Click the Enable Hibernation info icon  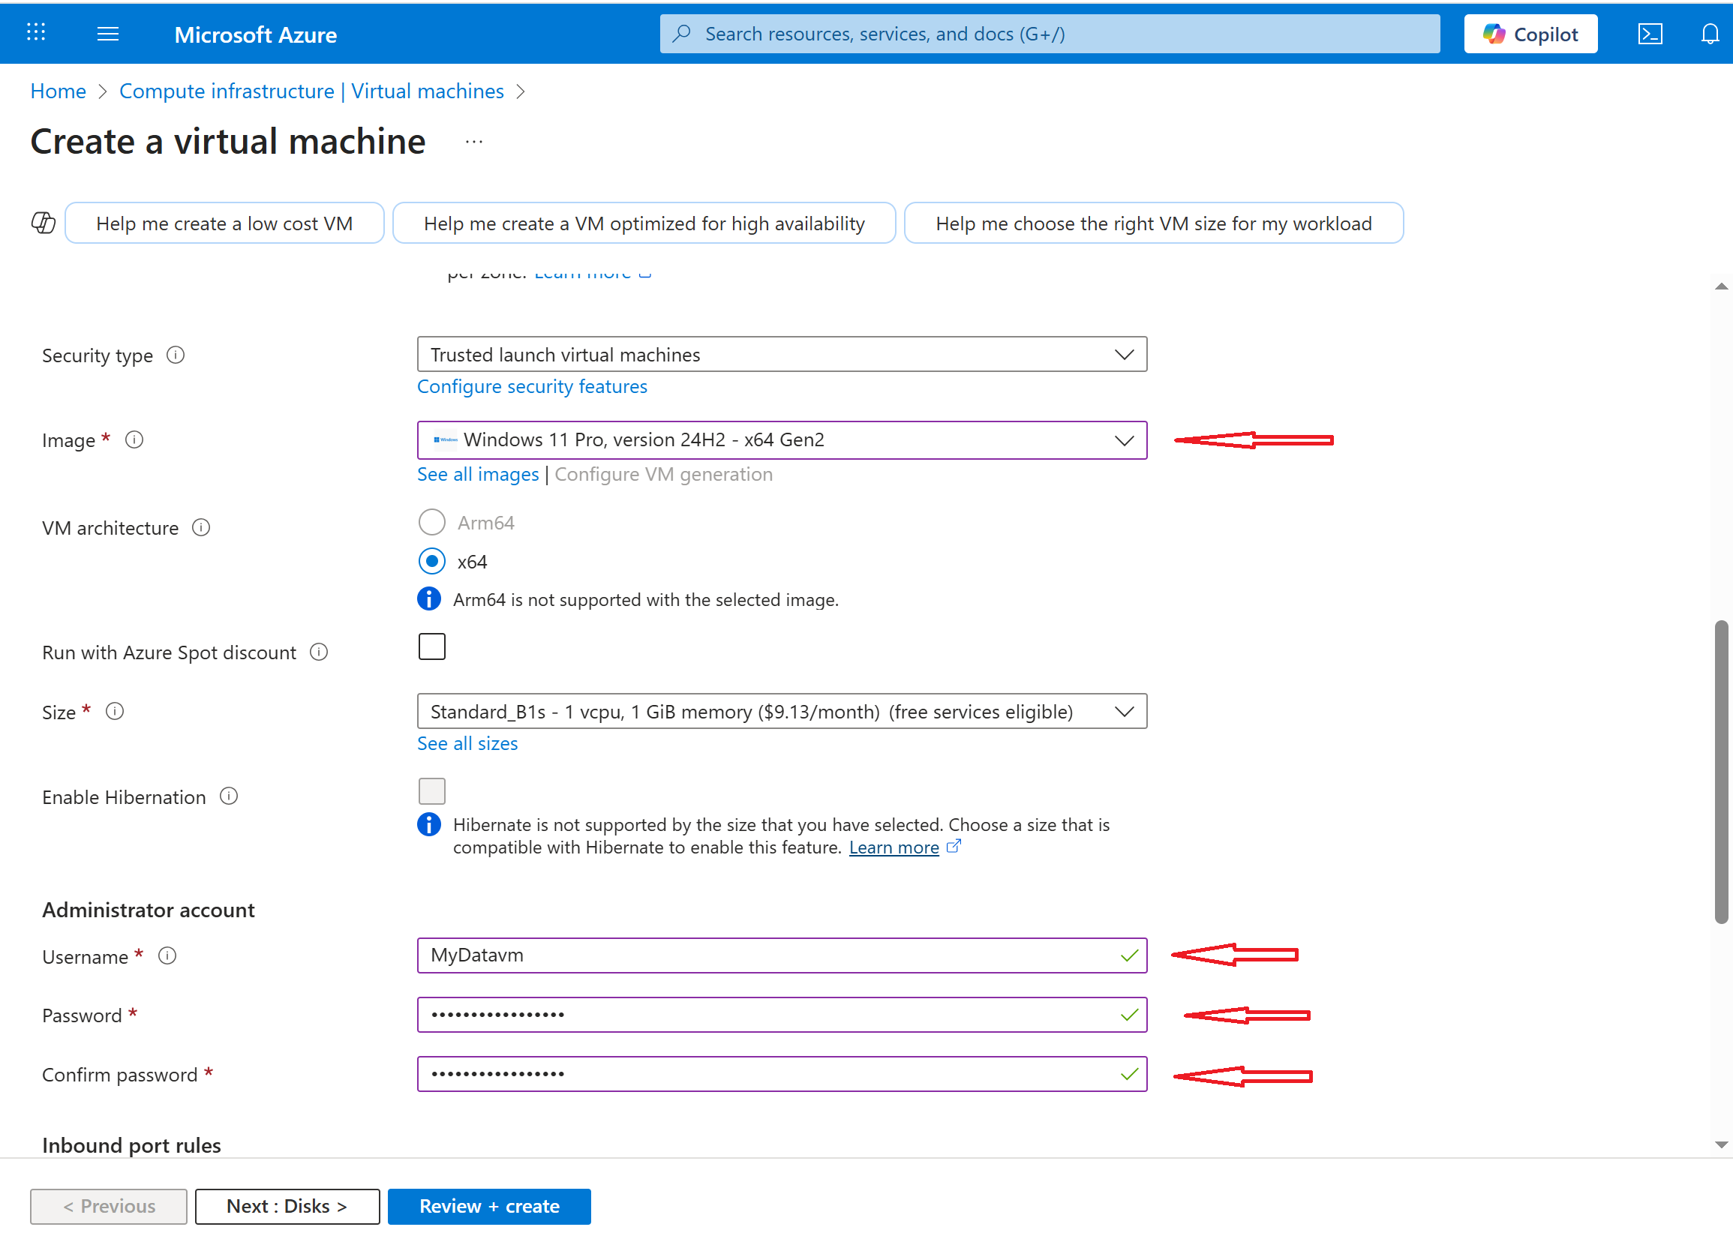229,796
